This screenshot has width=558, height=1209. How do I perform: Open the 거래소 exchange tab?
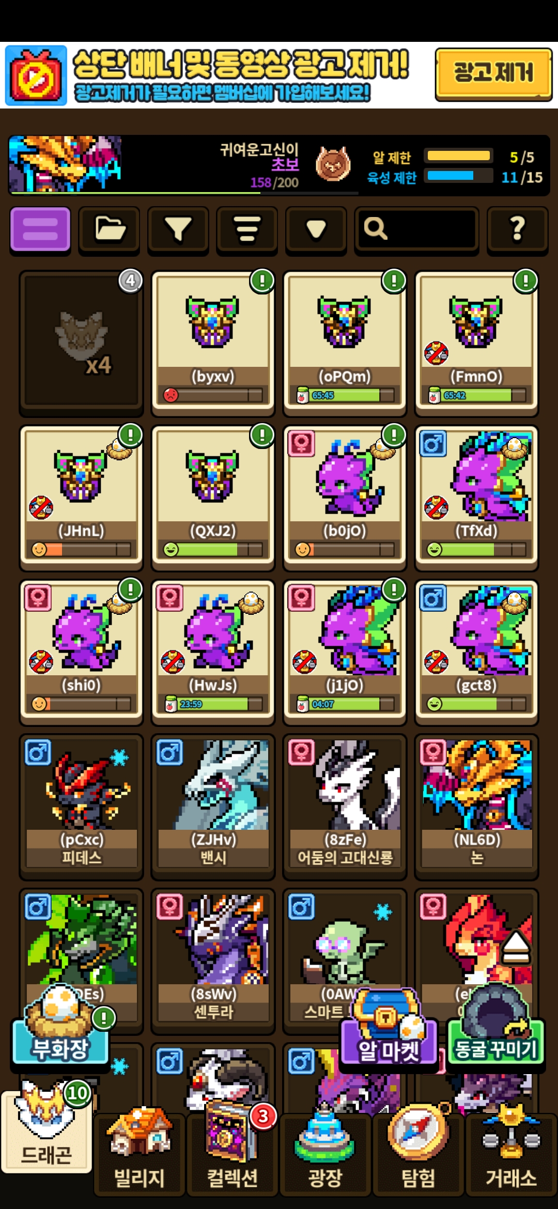point(512,1153)
